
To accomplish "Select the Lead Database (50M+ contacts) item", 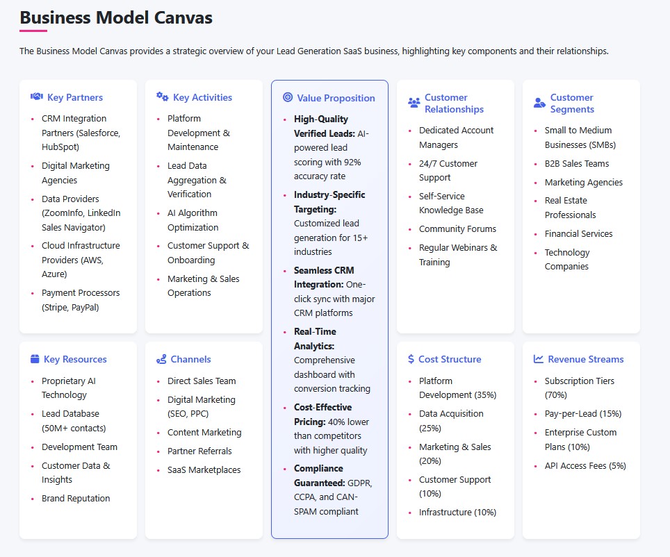I will 74,421.
